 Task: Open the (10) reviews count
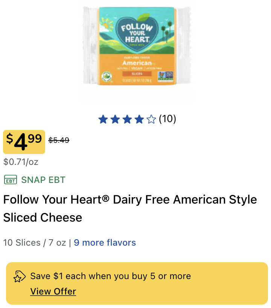tap(167, 119)
